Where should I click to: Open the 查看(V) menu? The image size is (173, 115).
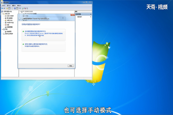[x=14, y=6]
